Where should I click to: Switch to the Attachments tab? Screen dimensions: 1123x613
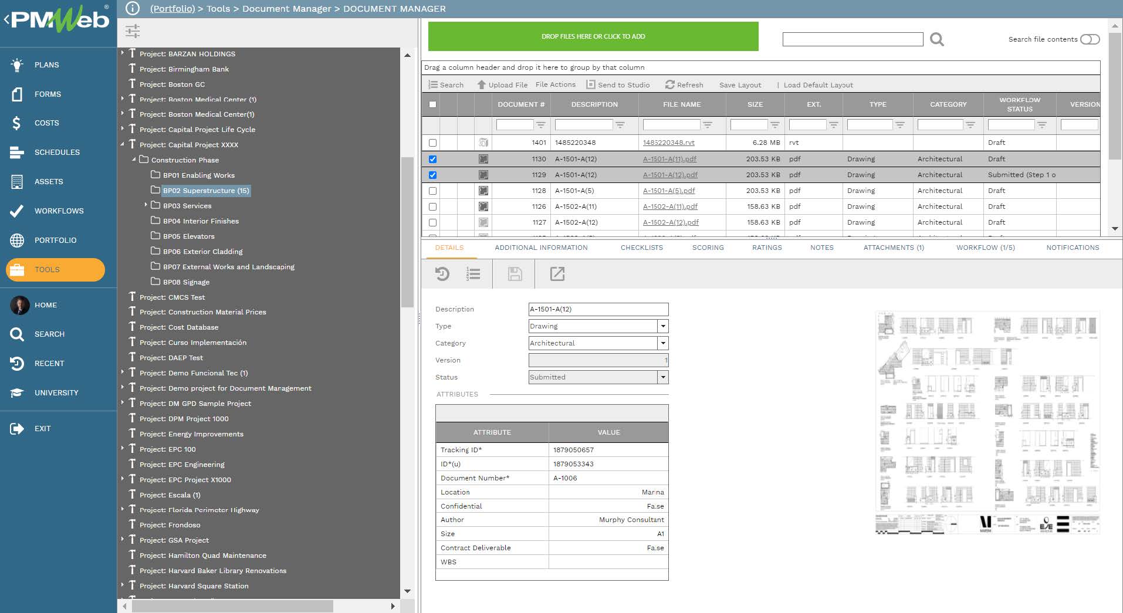[x=893, y=248]
